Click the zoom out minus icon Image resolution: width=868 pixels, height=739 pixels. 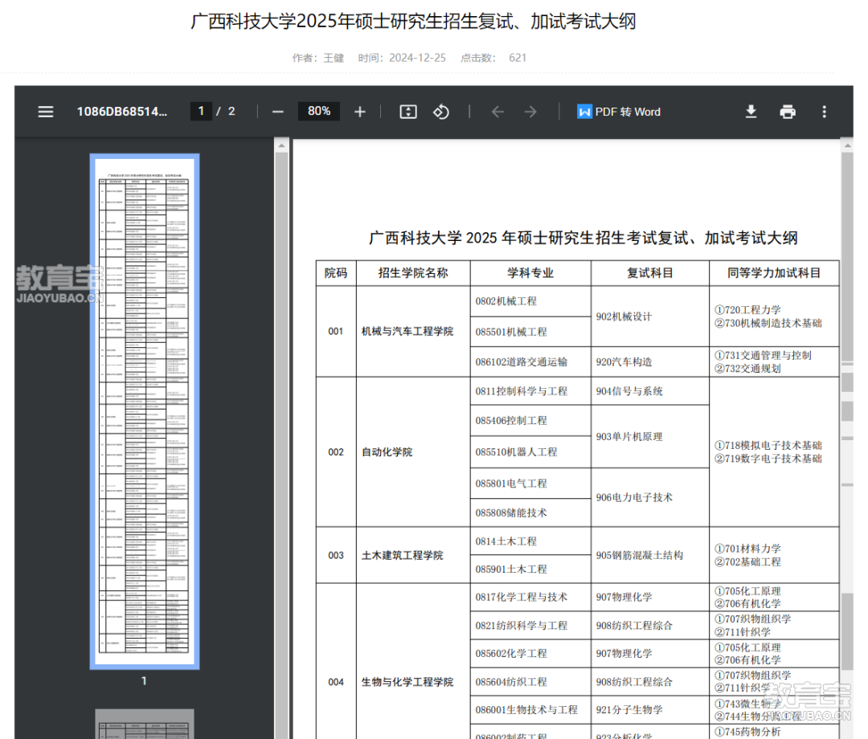click(x=278, y=112)
